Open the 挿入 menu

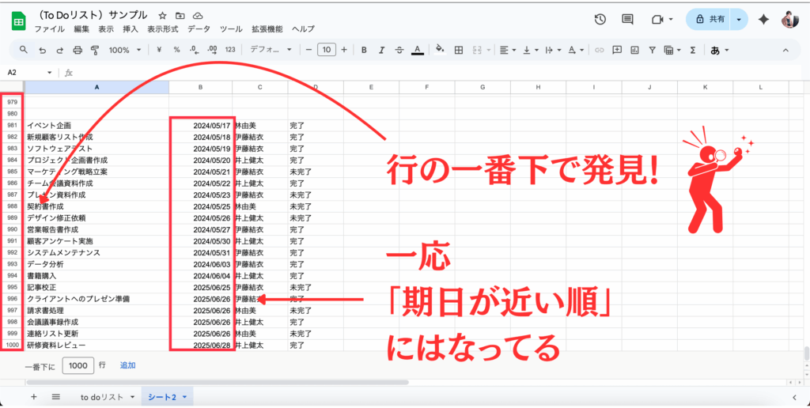(131, 29)
